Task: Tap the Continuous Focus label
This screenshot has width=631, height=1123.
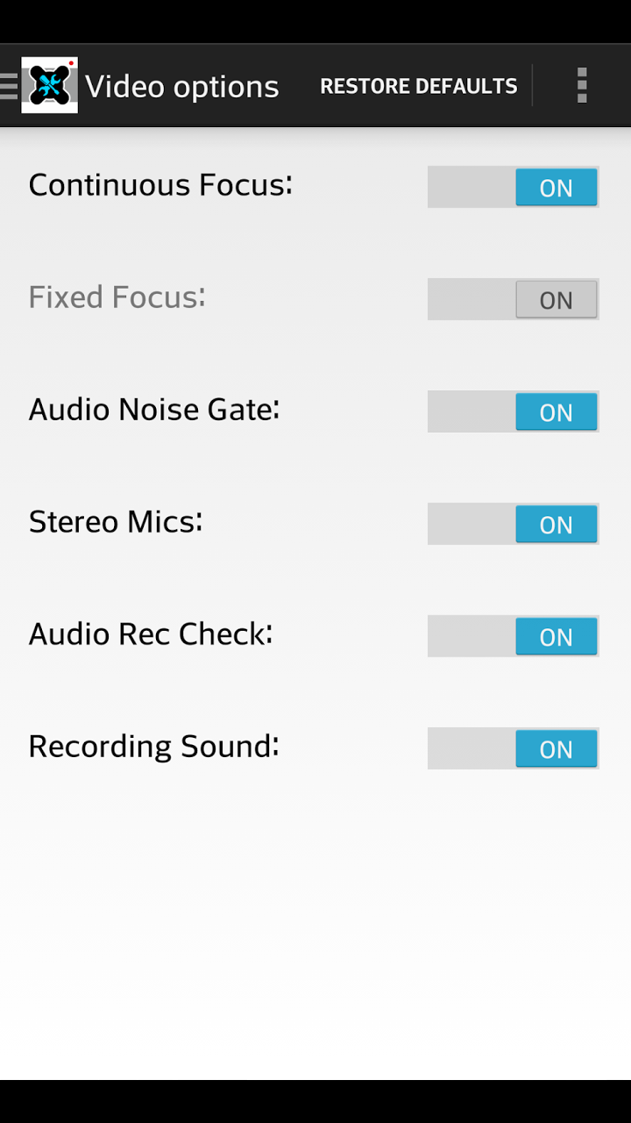Action: click(x=160, y=185)
